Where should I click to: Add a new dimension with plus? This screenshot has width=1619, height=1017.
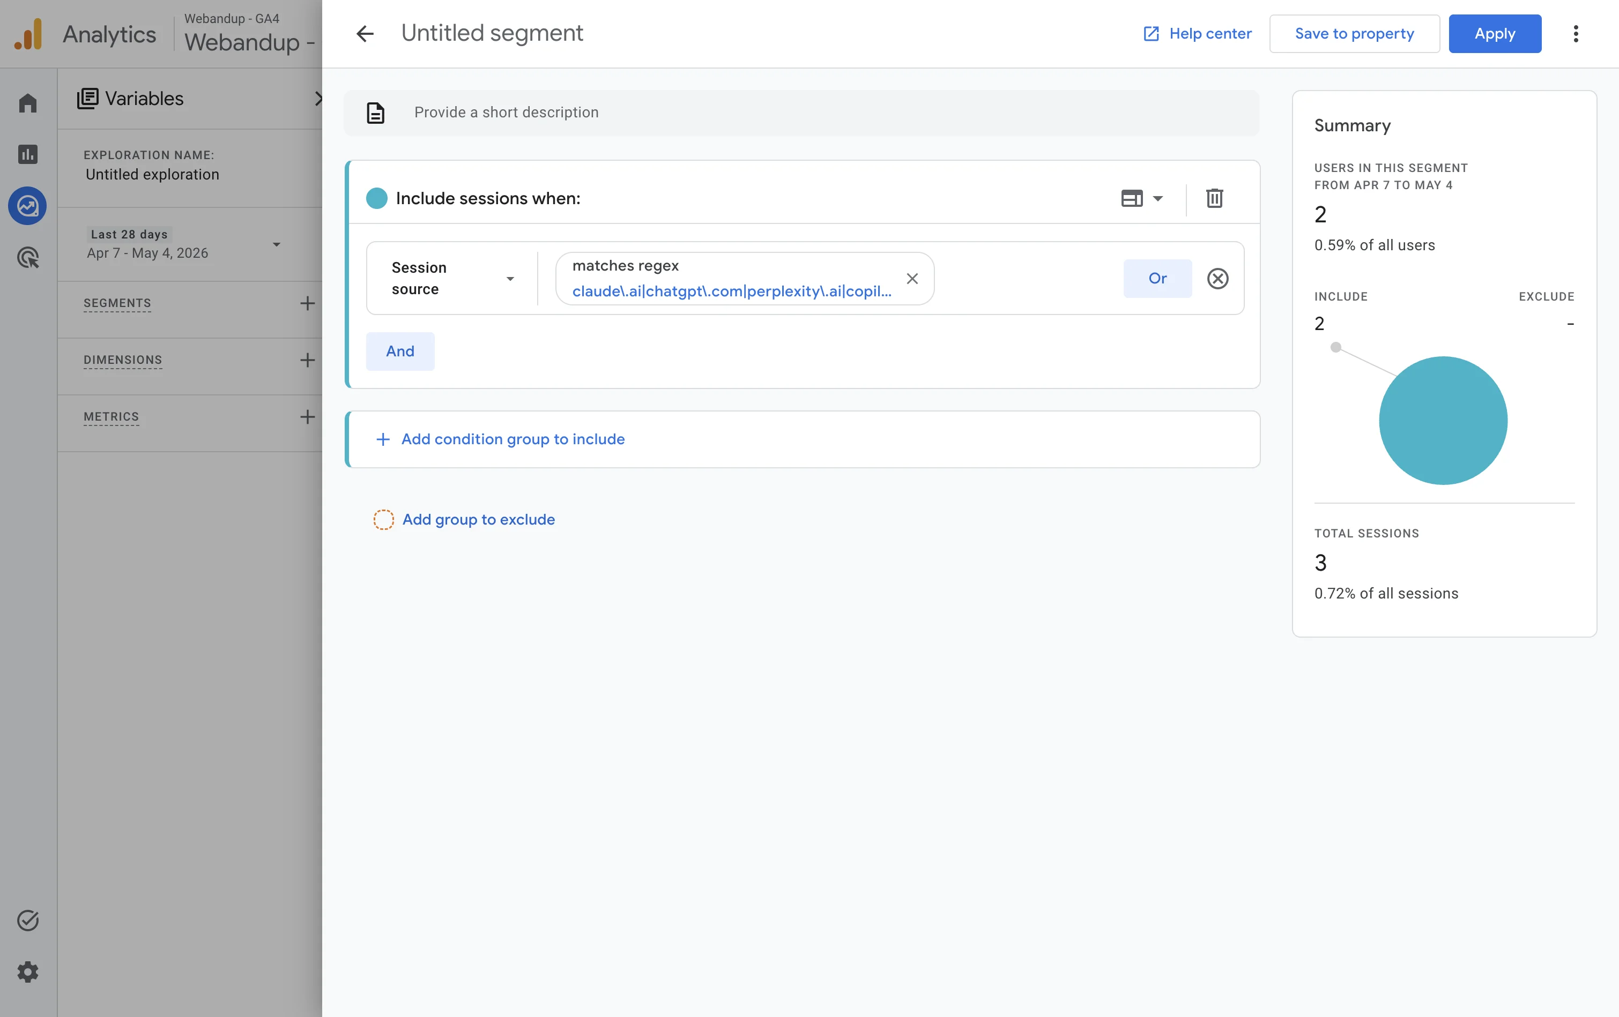click(307, 360)
